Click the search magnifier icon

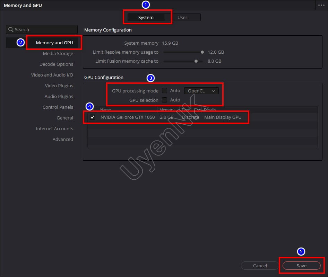pyautogui.click(x=11, y=30)
